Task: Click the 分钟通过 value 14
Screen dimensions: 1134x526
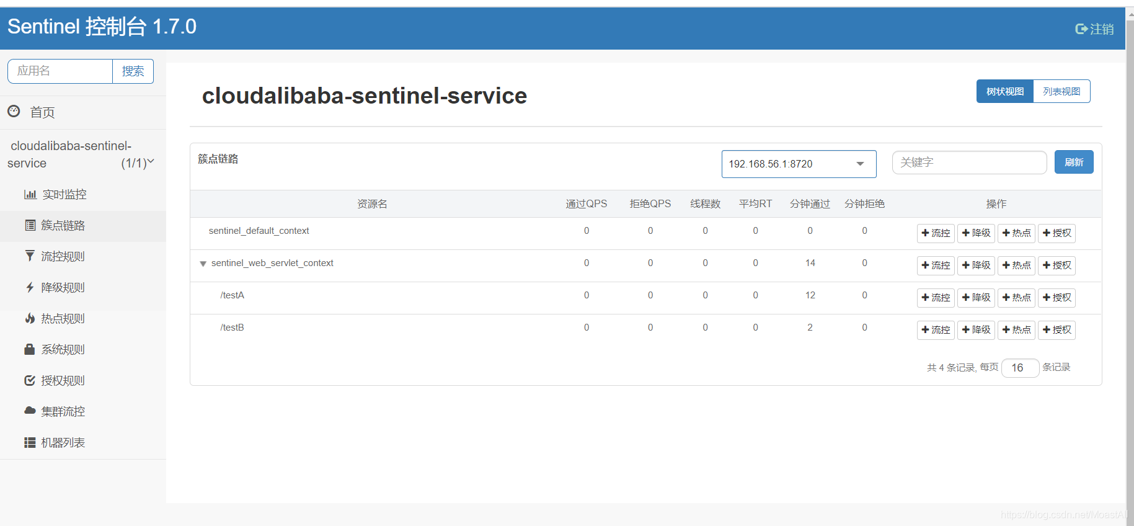Action: (x=810, y=263)
